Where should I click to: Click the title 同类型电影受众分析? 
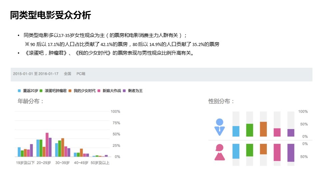click(x=51, y=15)
